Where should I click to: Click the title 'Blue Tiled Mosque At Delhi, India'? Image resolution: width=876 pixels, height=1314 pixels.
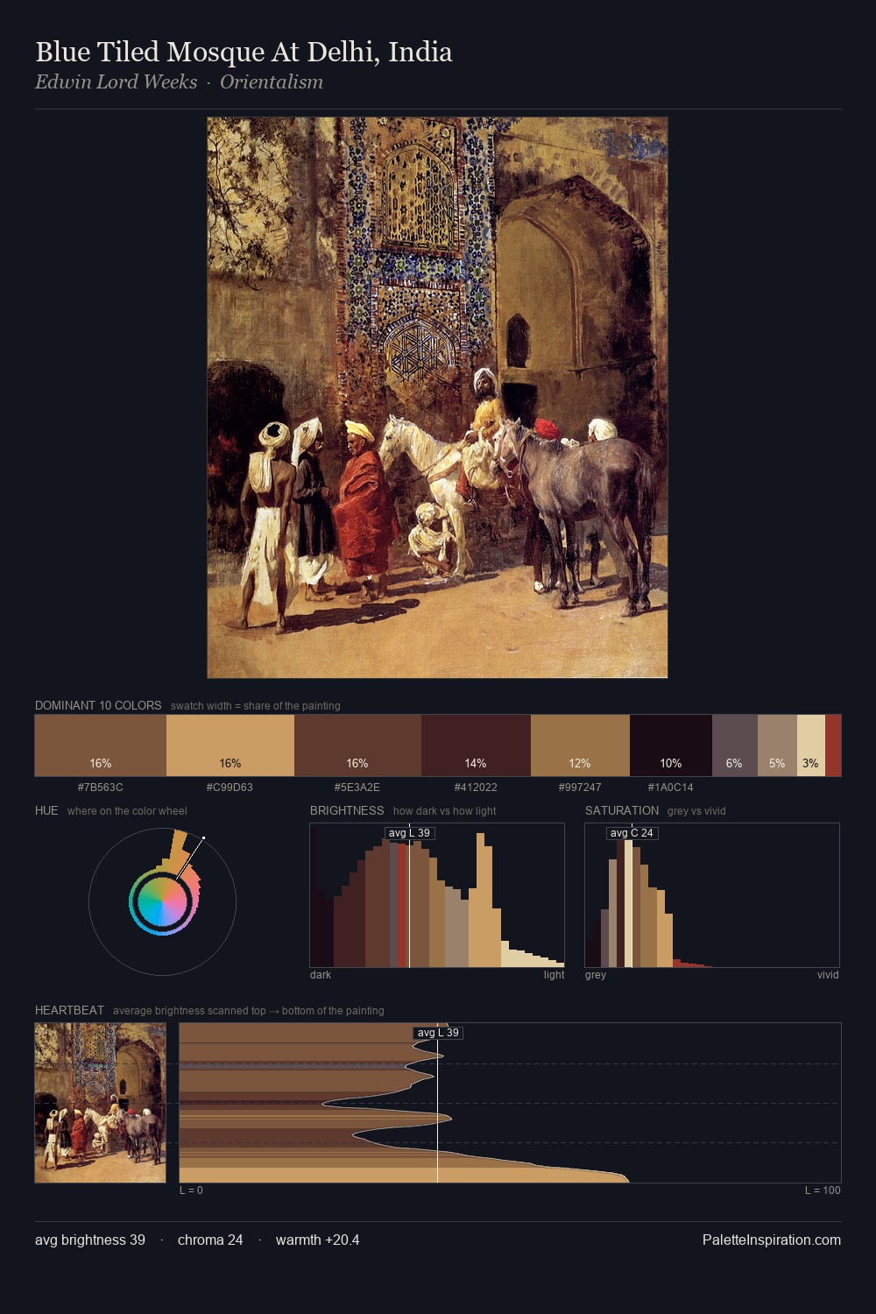click(244, 52)
